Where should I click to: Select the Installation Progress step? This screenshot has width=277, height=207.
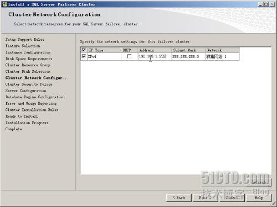tap(27, 123)
